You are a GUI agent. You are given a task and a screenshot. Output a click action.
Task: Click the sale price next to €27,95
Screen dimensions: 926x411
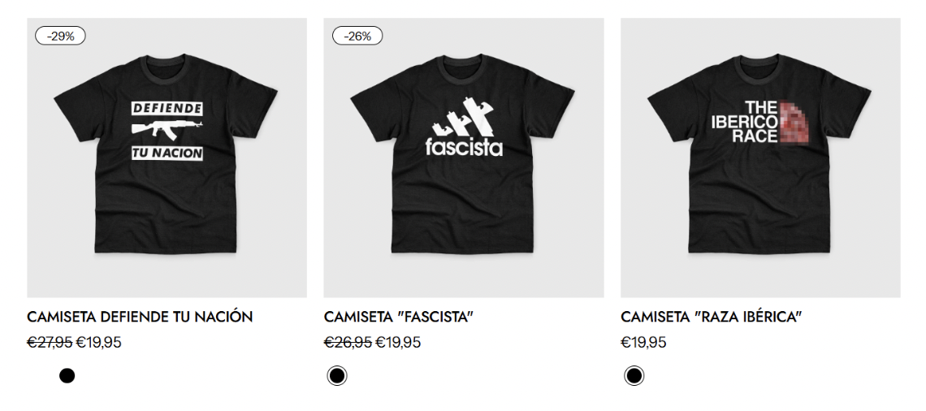[x=98, y=343]
